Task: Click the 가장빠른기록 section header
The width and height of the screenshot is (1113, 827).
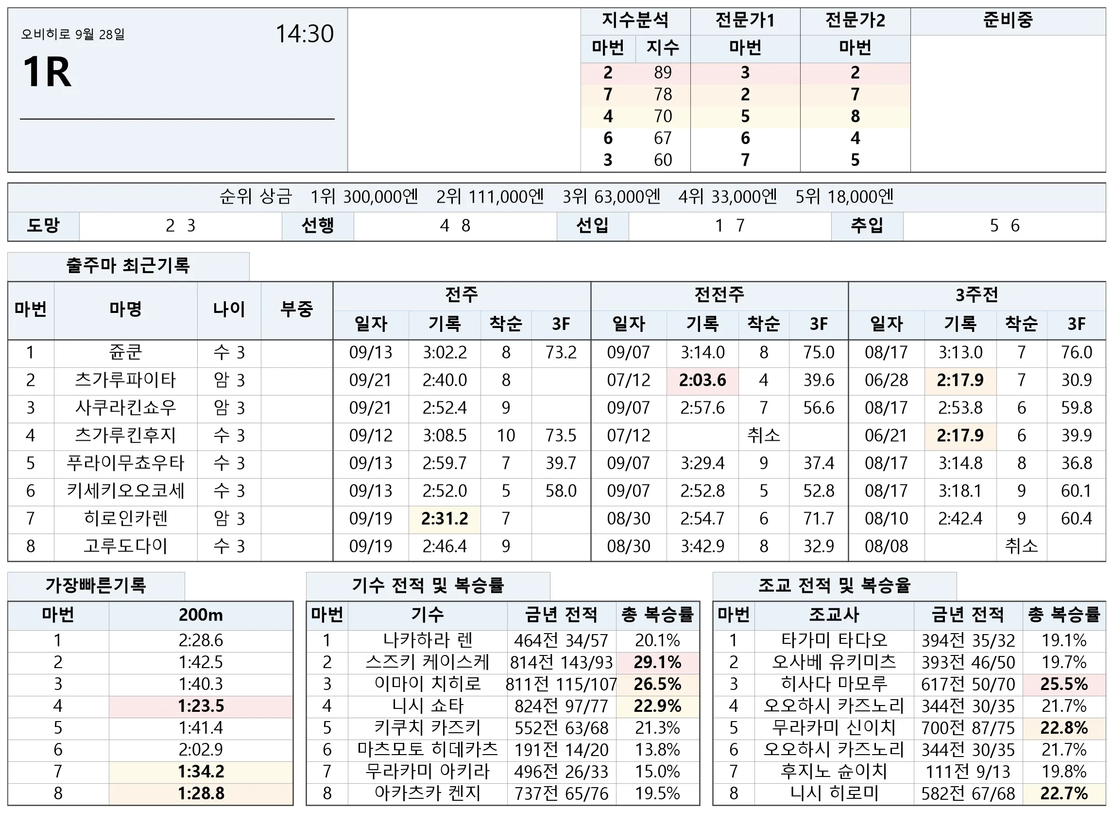Action: [x=96, y=585]
